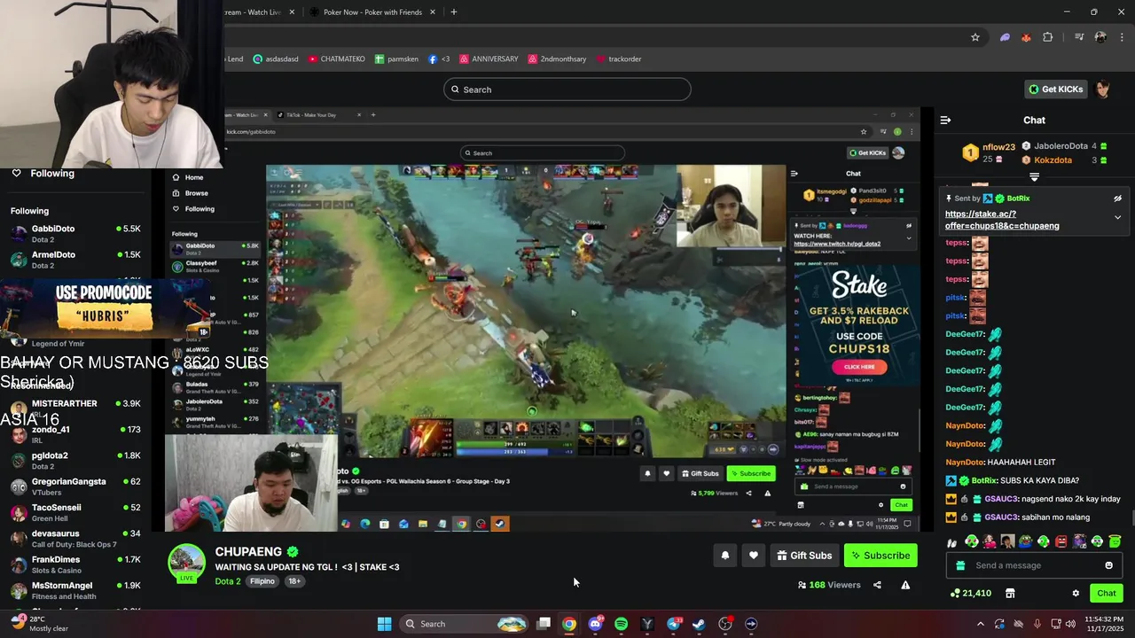This screenshot has width=1135, height=638.
Task: Click the Kick Search field
Action: tap(567, 89)
